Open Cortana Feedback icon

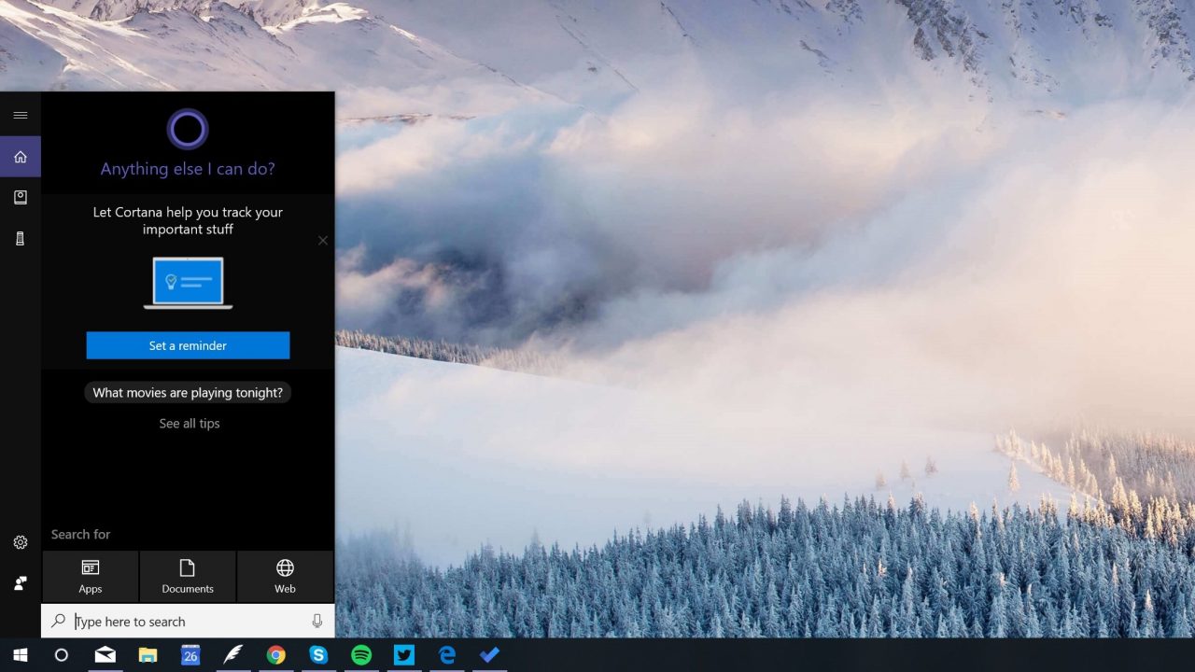tap(21, 583)
